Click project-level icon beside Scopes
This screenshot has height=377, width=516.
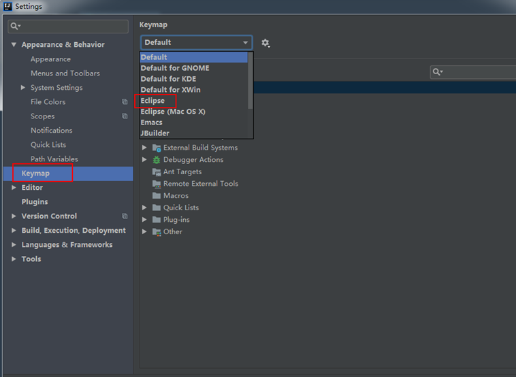[x=125, y=116]
